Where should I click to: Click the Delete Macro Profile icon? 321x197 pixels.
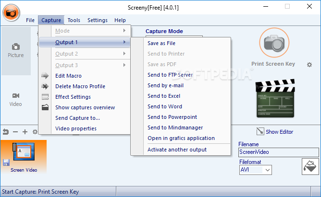point(45,86)
